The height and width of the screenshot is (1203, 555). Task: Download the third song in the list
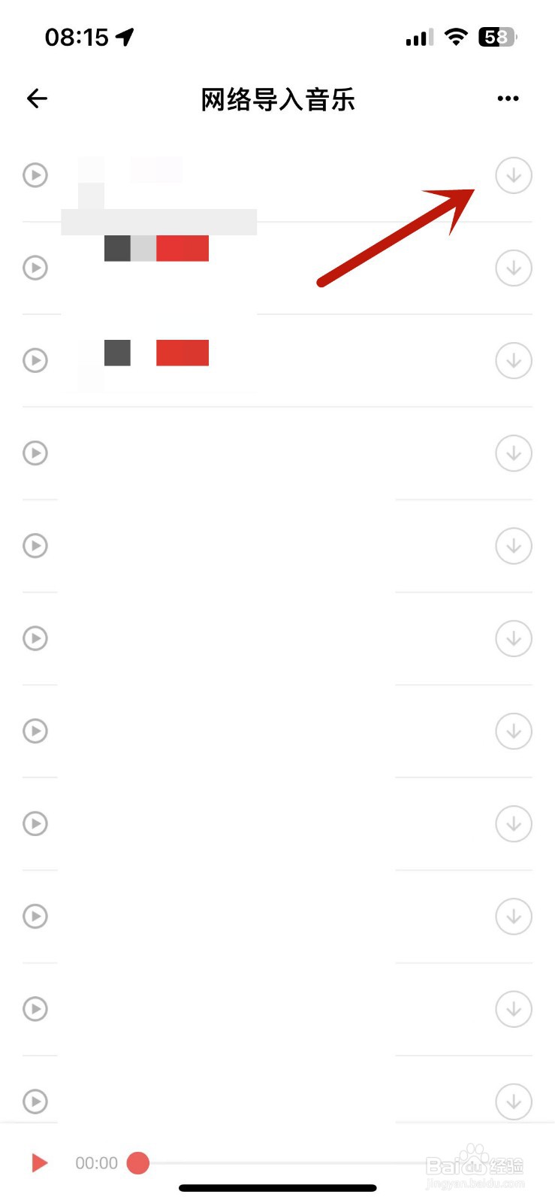[514, 360]
